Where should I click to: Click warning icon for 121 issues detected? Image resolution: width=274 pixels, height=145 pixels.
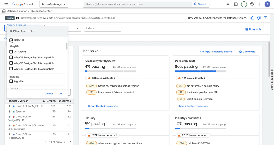[x=179, y=78]
